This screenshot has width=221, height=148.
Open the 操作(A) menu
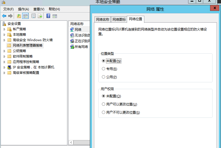tap(23, 9)
